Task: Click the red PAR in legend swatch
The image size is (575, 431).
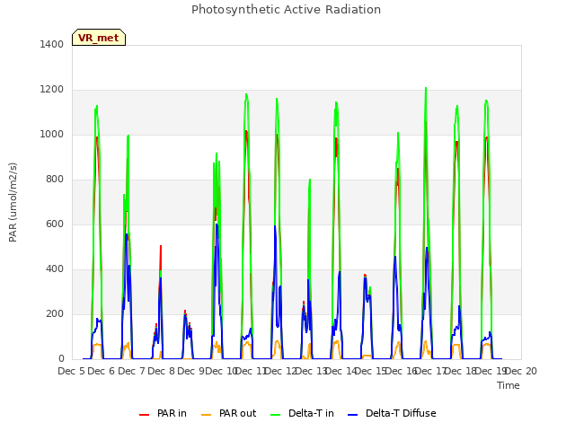Action: coord(144,415)
